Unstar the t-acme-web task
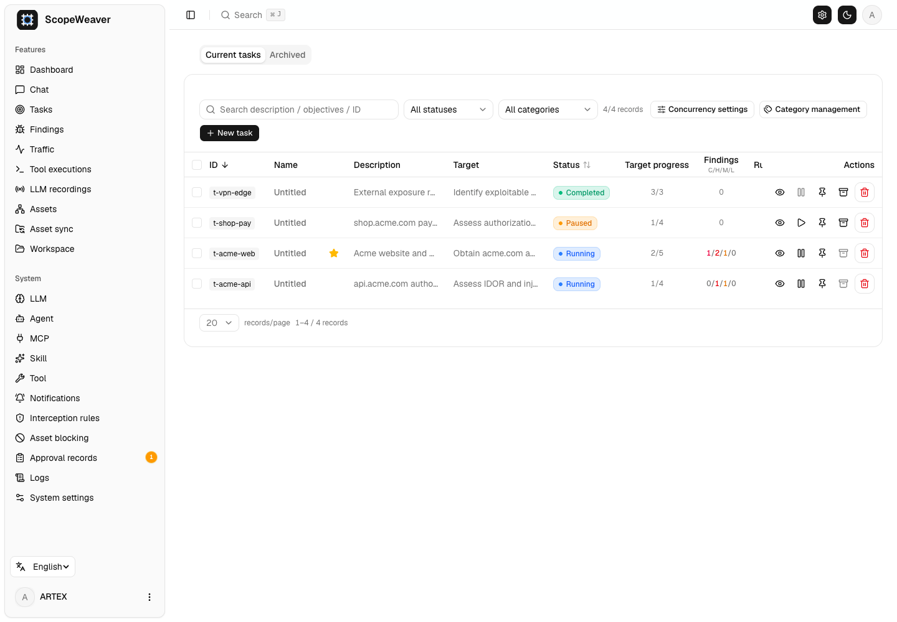The width and height of the screenshot is (897, 622). (x=334, y=253)
